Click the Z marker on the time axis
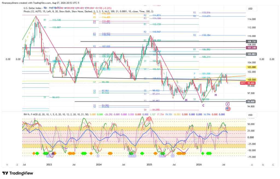Viewport: 280px width, 179px height. click(x=17, y=165)
